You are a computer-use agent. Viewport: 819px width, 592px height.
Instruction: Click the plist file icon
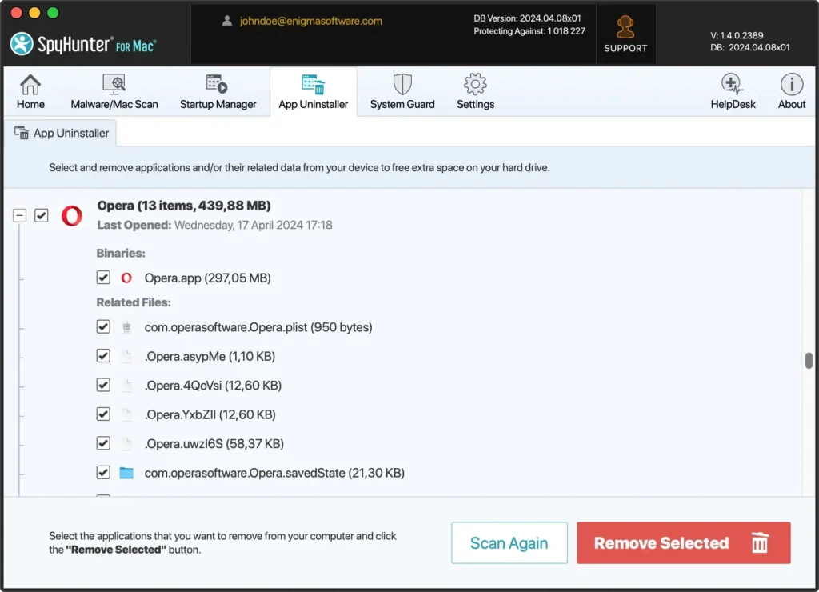(x=126, y=327)
